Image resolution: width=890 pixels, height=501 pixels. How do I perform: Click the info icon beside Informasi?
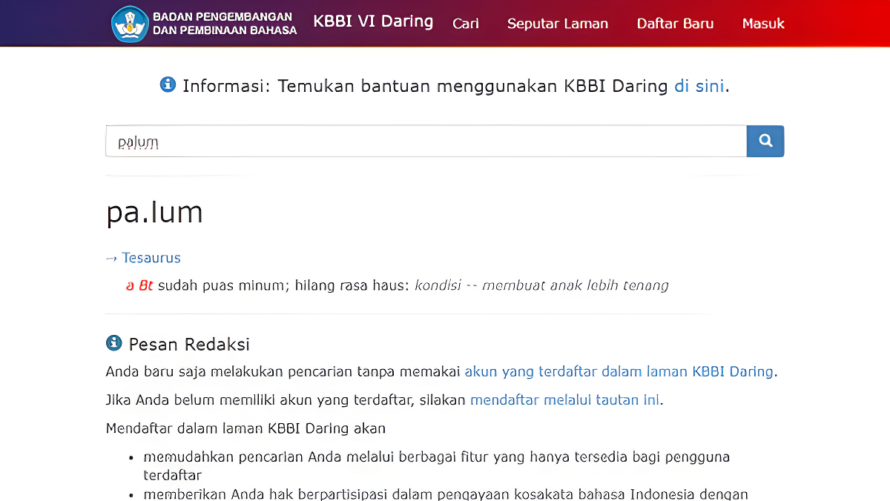168,84
